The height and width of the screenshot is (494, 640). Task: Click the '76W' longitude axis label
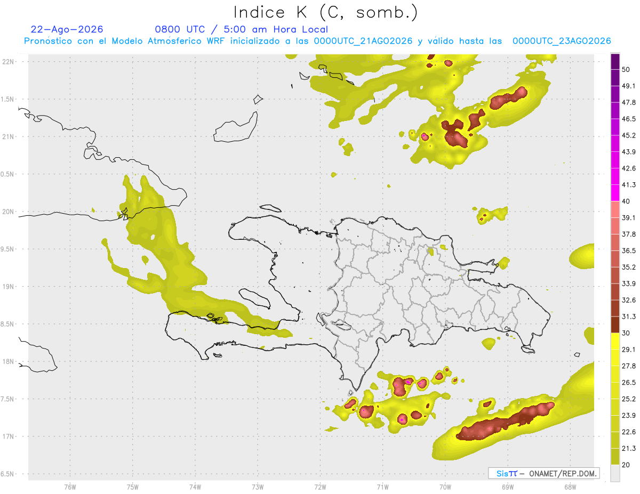tap(70, 487)
